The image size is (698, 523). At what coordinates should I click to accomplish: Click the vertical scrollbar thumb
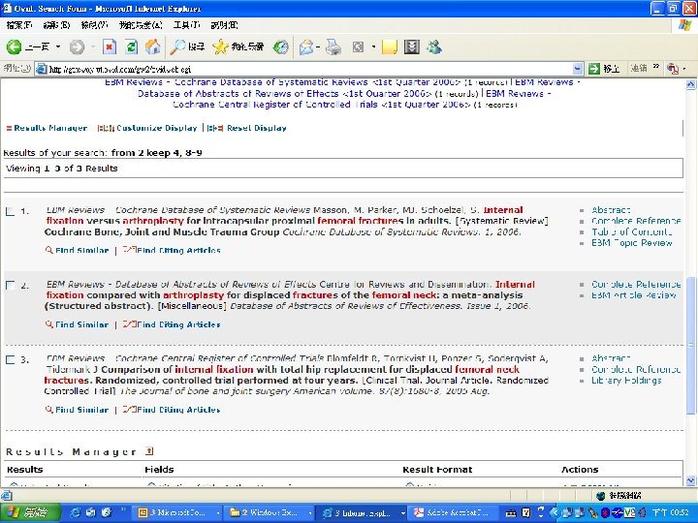(x=691, y=345)
